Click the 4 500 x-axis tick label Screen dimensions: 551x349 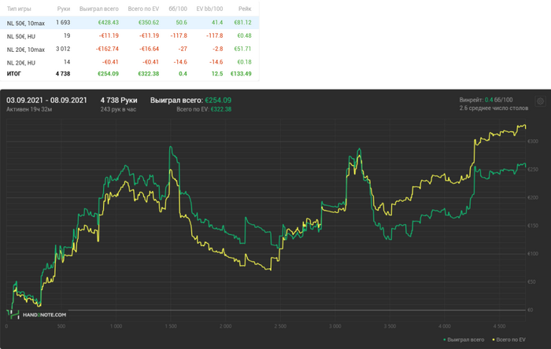tap(499, 326)
